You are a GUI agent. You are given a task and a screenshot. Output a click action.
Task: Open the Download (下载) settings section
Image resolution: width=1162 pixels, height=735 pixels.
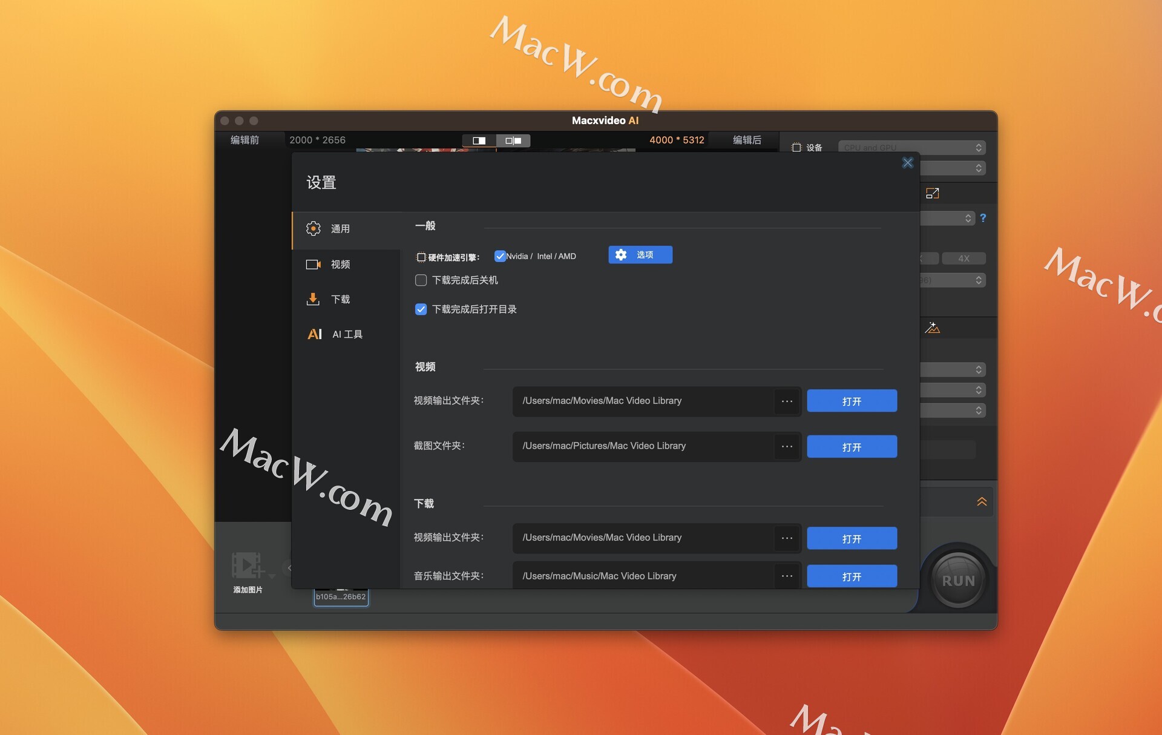coord(340,300)
